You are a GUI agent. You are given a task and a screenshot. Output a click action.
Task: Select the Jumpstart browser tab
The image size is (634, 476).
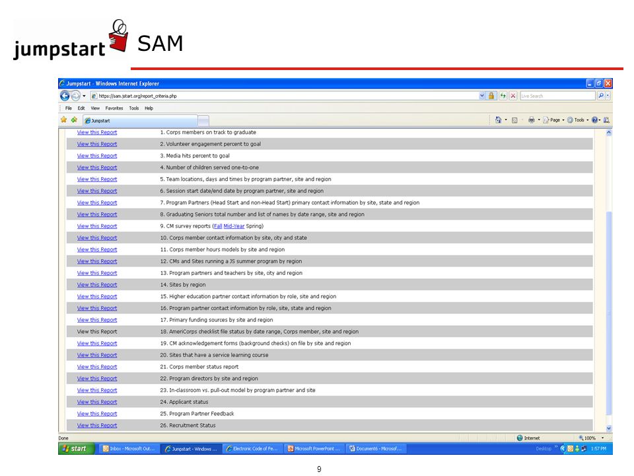tap(140, 120)
